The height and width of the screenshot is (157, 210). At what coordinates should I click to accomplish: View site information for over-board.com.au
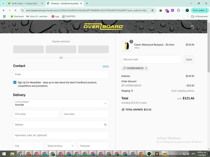(x=23, y=10)
